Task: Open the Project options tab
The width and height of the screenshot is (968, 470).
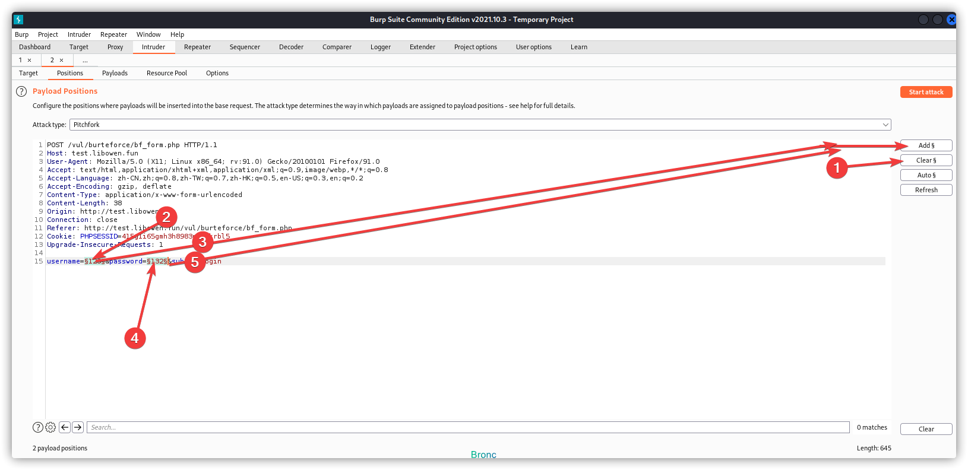Action: (476, 47)
